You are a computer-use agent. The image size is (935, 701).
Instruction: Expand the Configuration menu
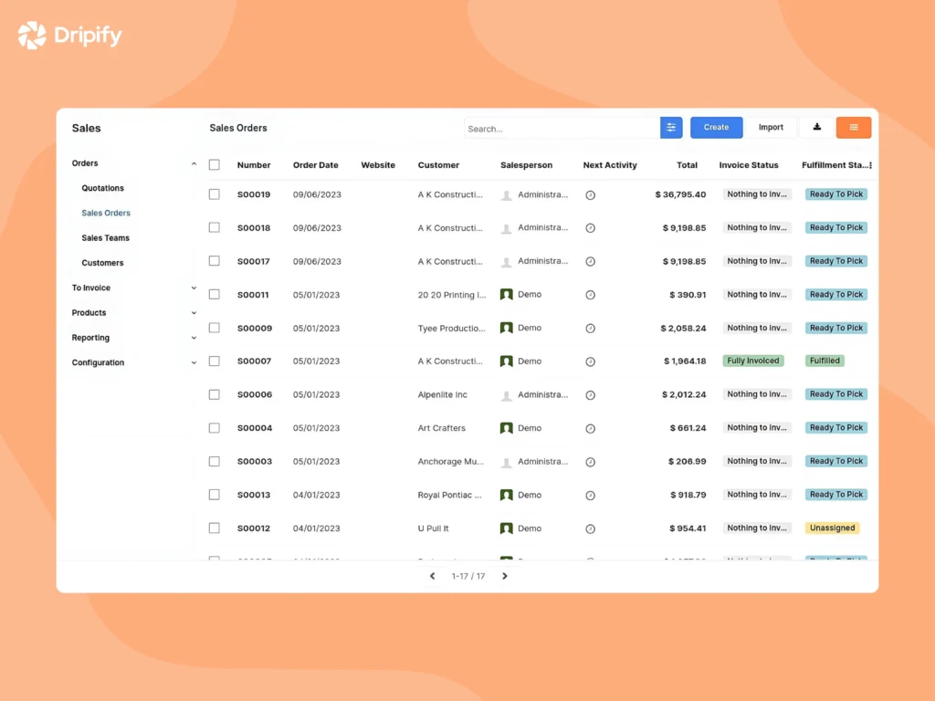(193, 362)
